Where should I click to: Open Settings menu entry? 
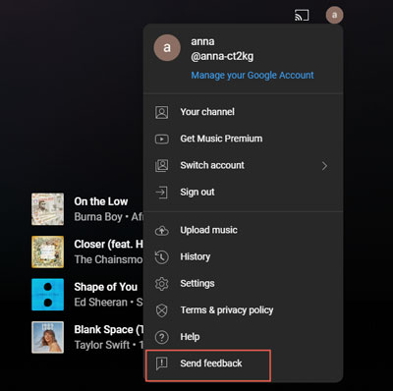tap(244, 284)
